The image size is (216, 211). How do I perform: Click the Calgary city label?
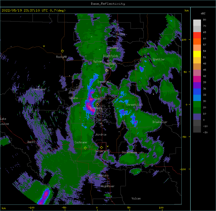(x=100, y=151)
